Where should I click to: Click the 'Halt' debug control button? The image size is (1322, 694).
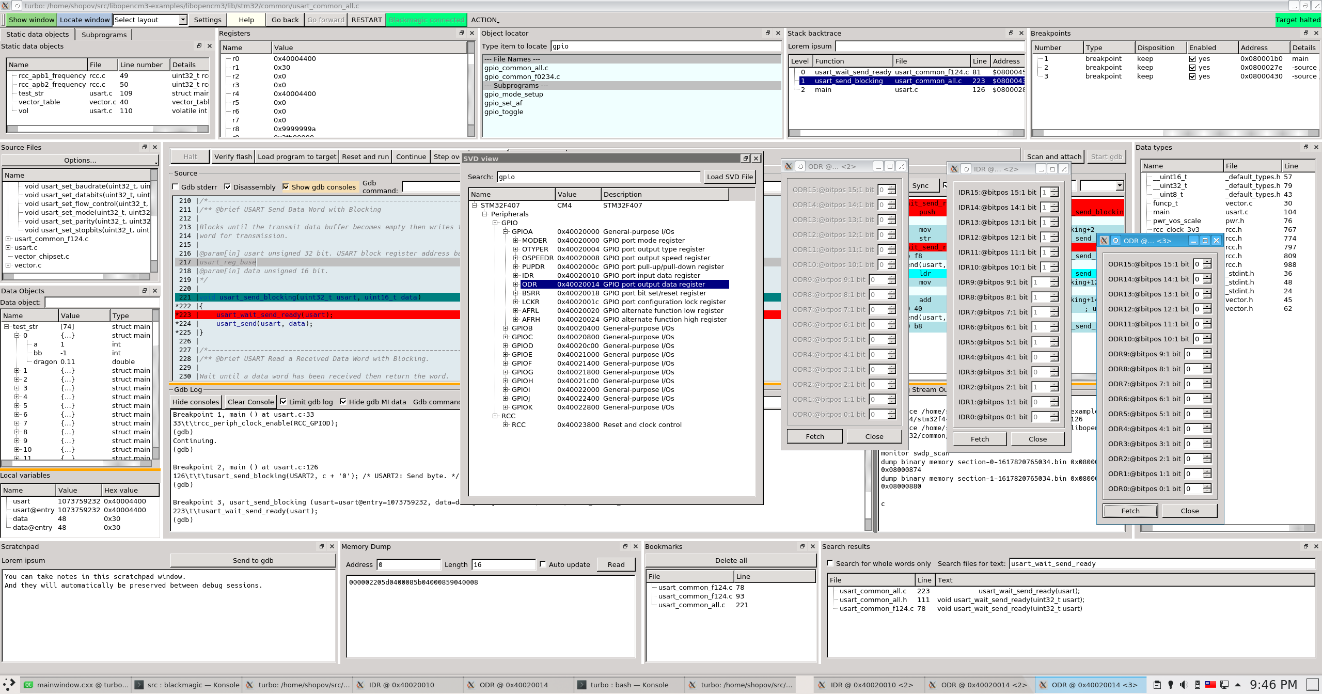[190, 156]
